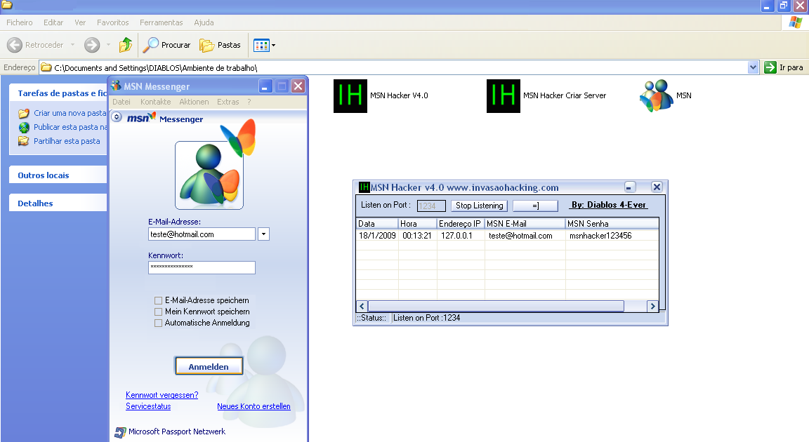This screenshot has height=442, width=809.
Task: Open the MSN shortcut icon
Action: pos(657,96)
